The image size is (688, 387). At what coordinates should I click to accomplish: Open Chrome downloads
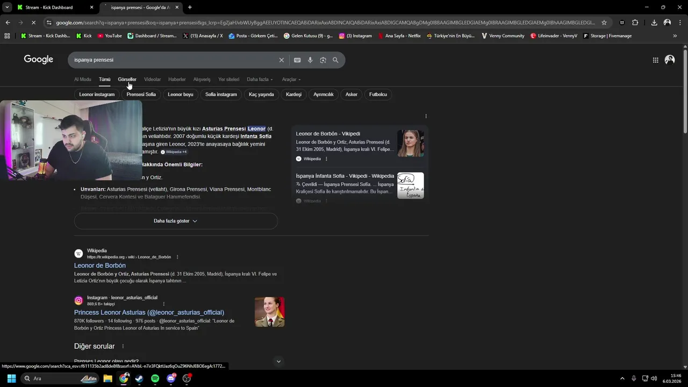coord(654,23)
